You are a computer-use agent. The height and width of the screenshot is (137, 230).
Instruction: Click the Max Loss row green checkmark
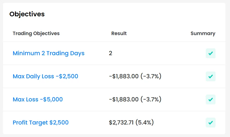coord(210,99)
